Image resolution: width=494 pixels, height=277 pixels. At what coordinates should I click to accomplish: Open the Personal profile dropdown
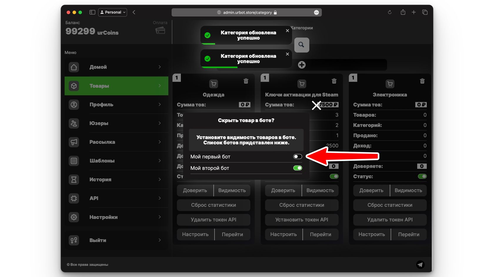click(x=113, y=12)
